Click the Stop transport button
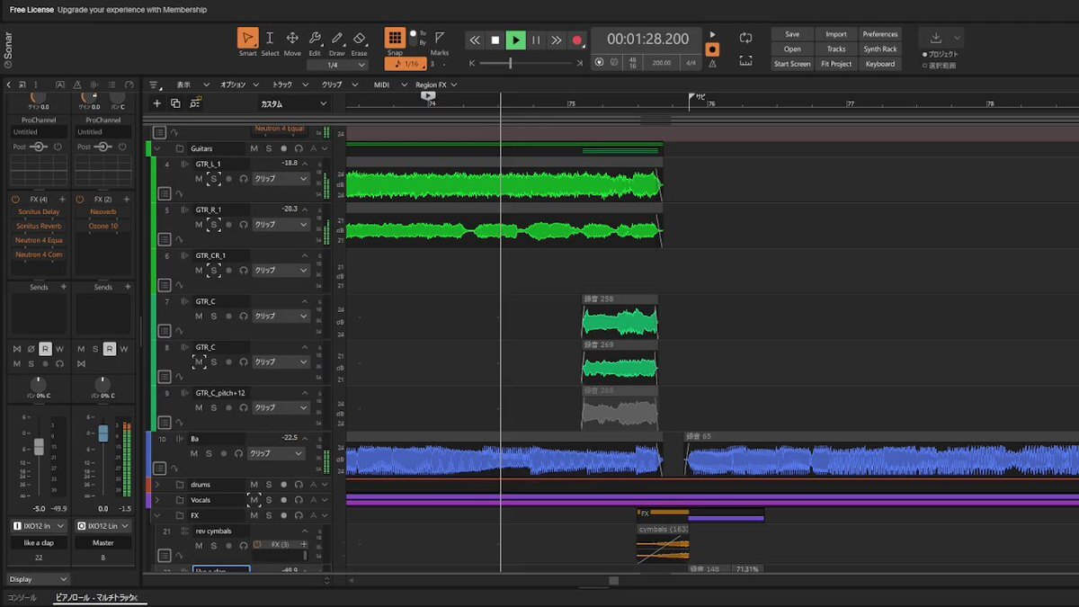The width and height of the screenshot is (1079, 607). (495, 40)
